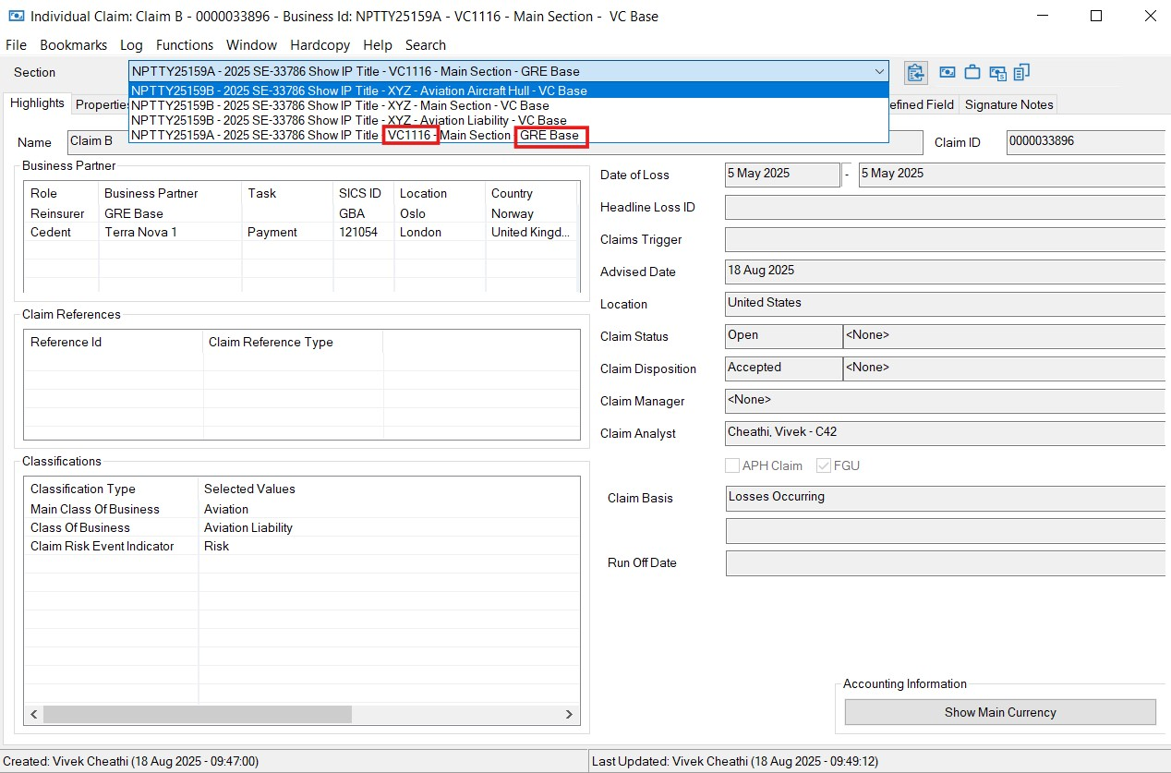Switch to the Signature Notes tab

[1008, 104]
